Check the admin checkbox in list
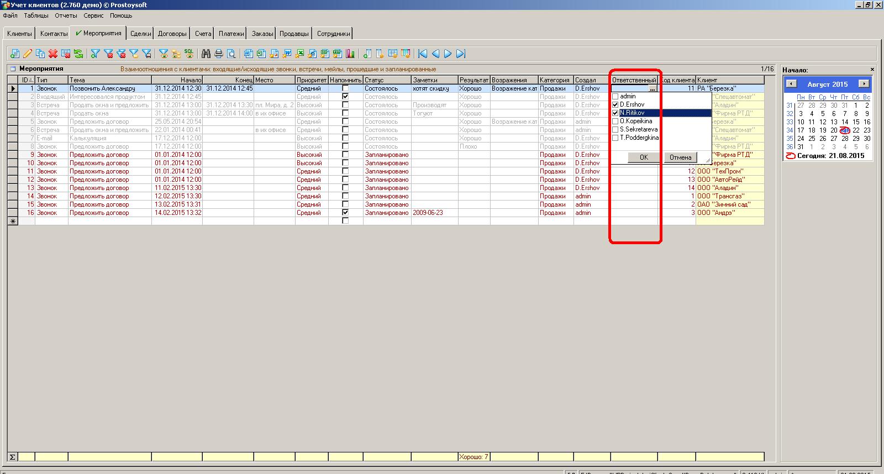Image resolution: width=884 pixels, height=474 pixels. [615, 97]
